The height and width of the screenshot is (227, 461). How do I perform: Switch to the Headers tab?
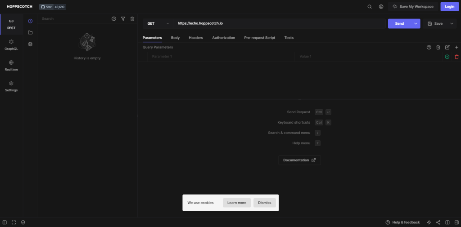pos(196,38)
